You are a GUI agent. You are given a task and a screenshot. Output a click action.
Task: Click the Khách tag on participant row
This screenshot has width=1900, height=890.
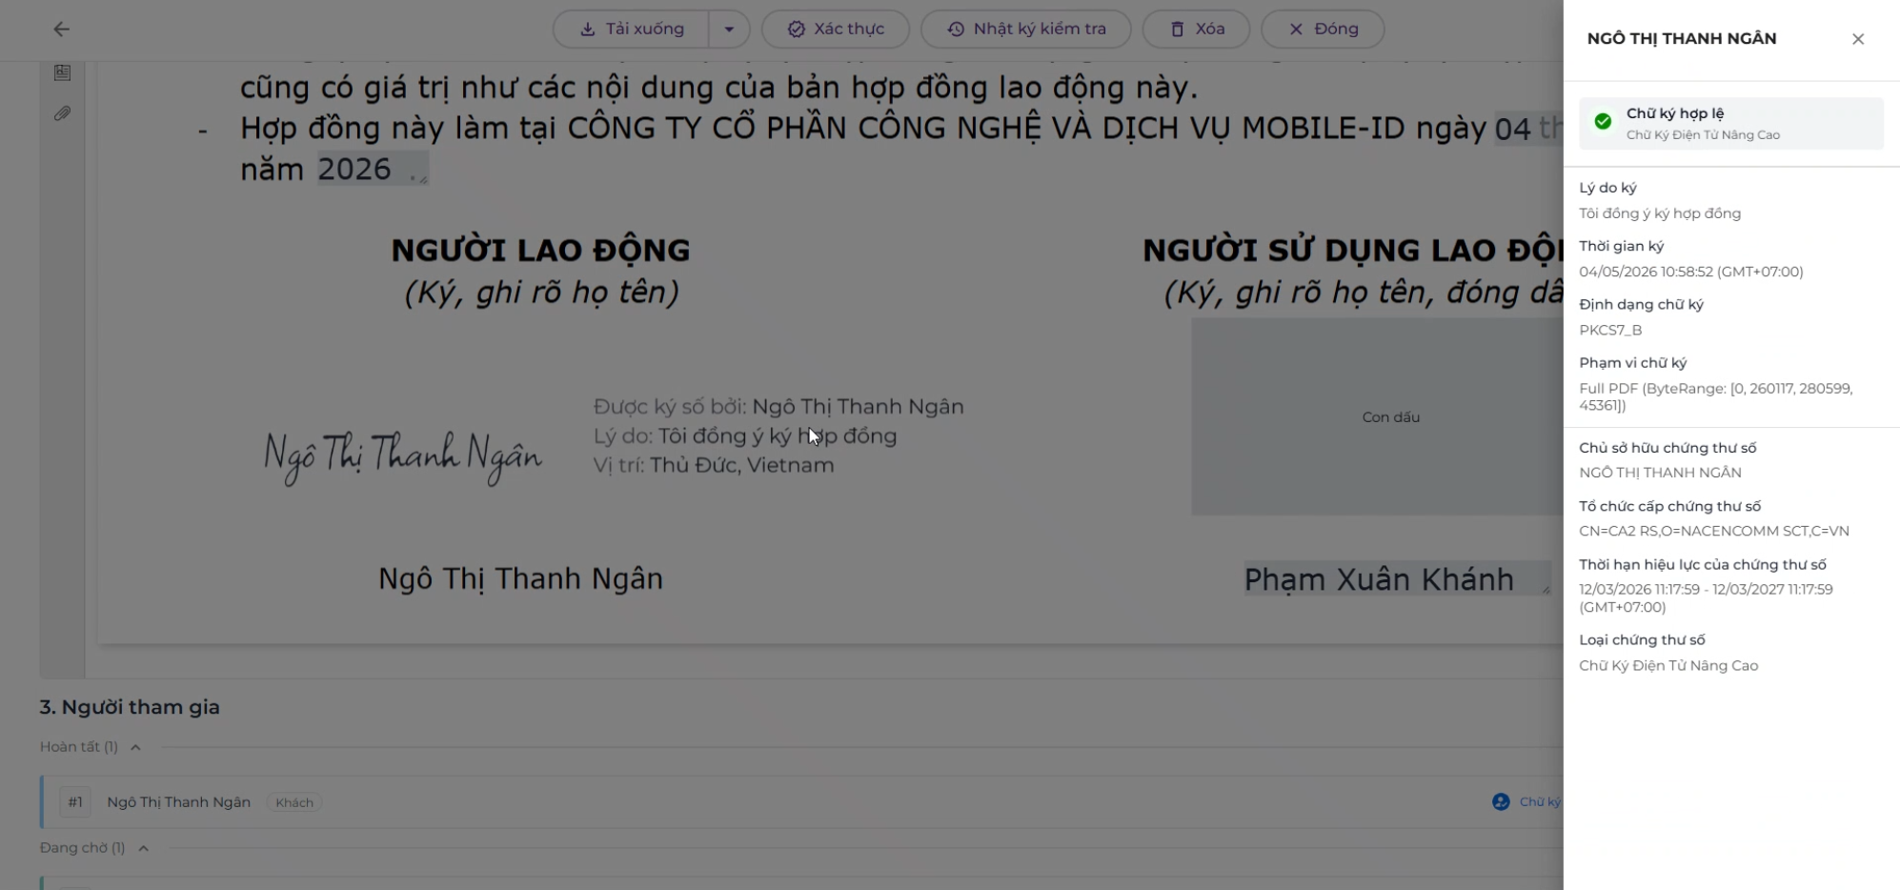click(x=294, y=802)
